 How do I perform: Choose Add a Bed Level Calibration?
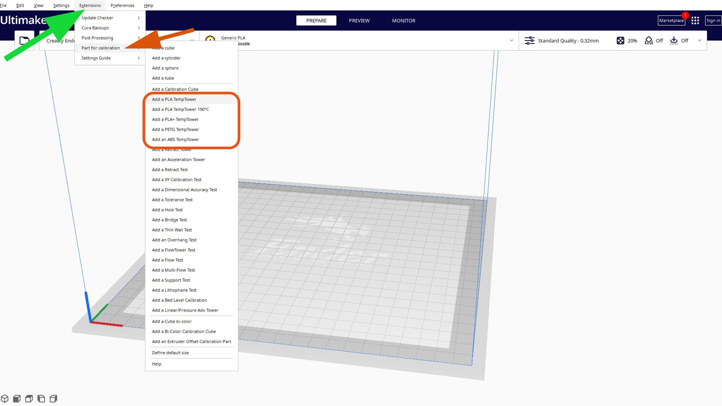pyautogui.click(x=191, y=300)
